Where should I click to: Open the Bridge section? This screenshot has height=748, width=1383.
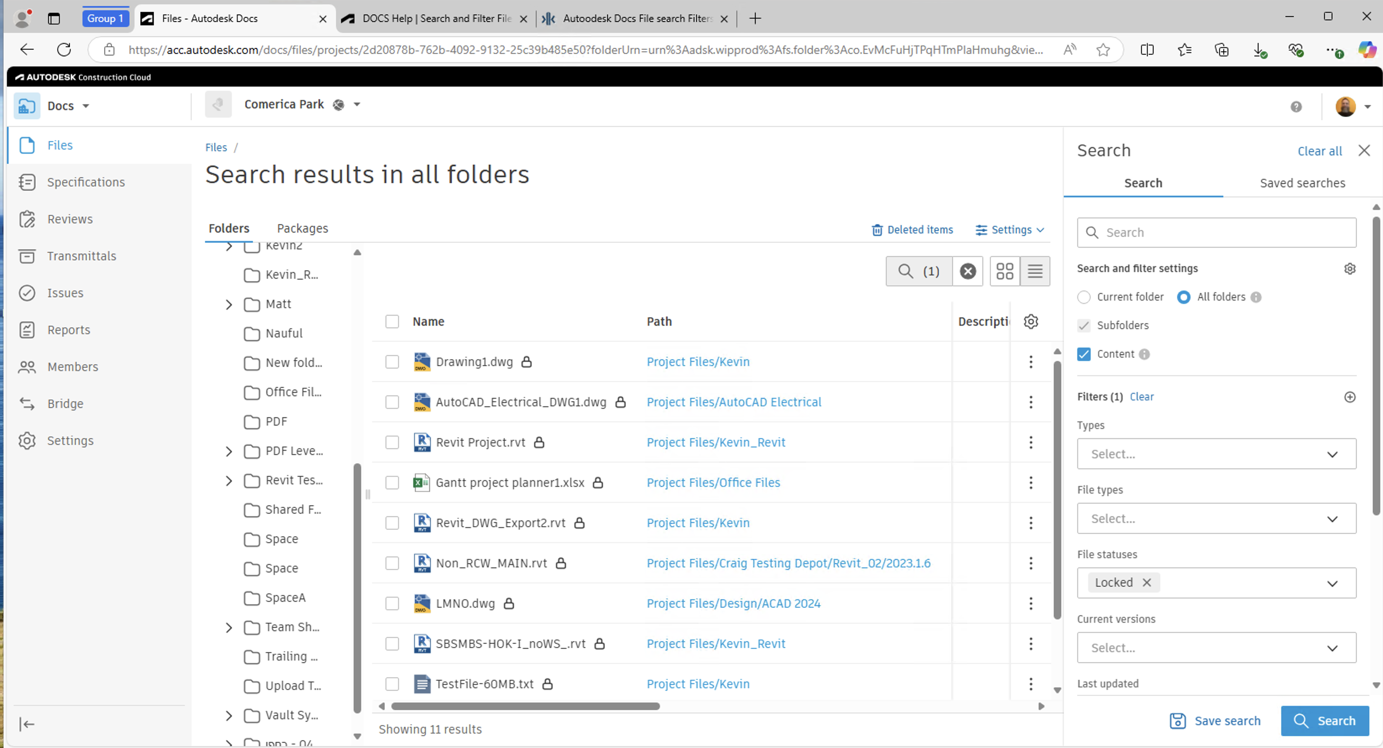65,403
